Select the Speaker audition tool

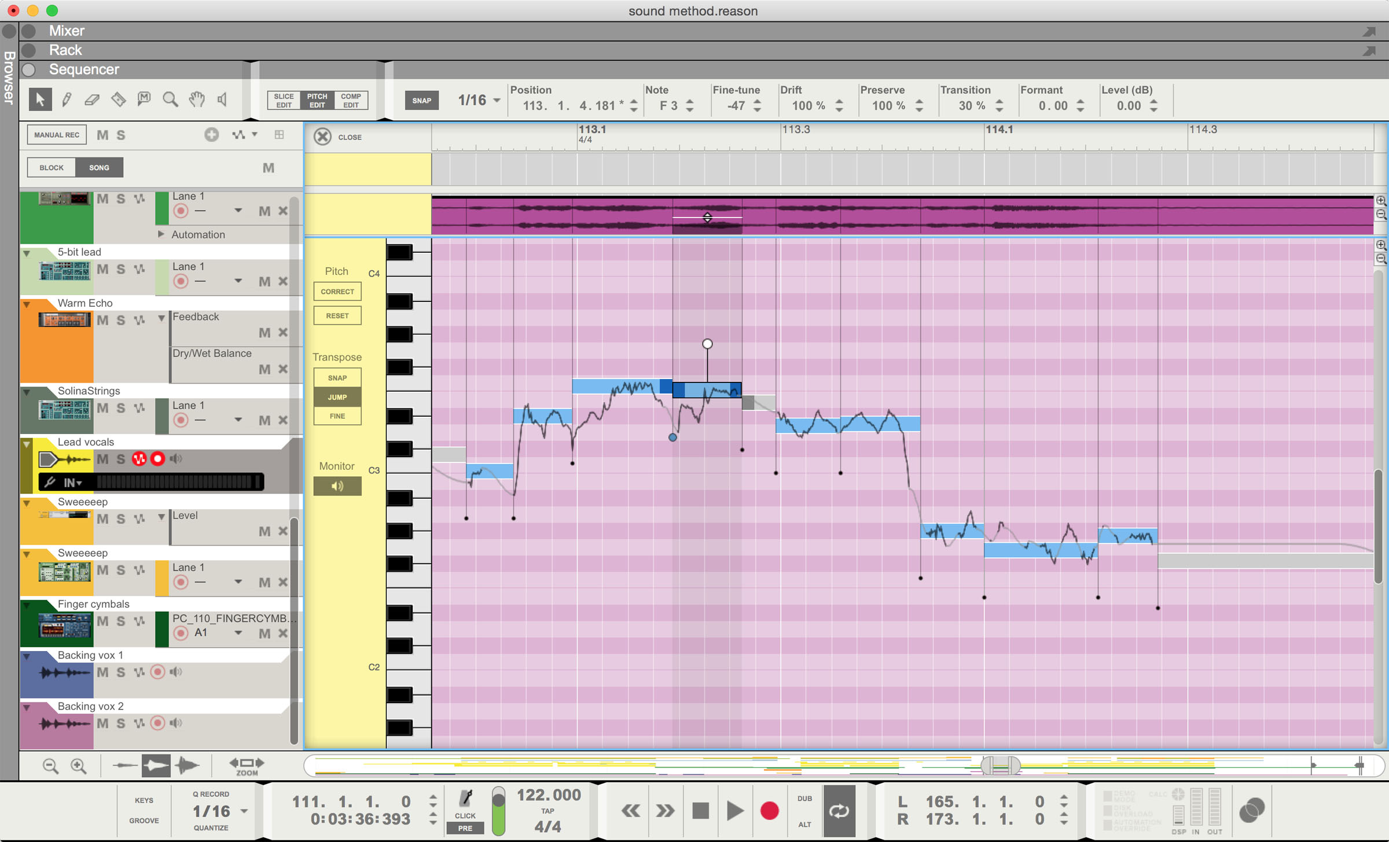click(222, 100)
